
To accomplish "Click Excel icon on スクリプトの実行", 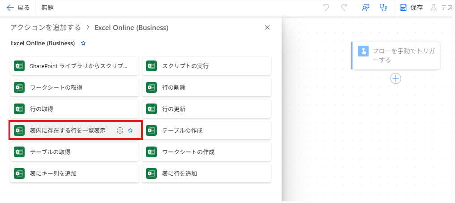I will 151,66.
